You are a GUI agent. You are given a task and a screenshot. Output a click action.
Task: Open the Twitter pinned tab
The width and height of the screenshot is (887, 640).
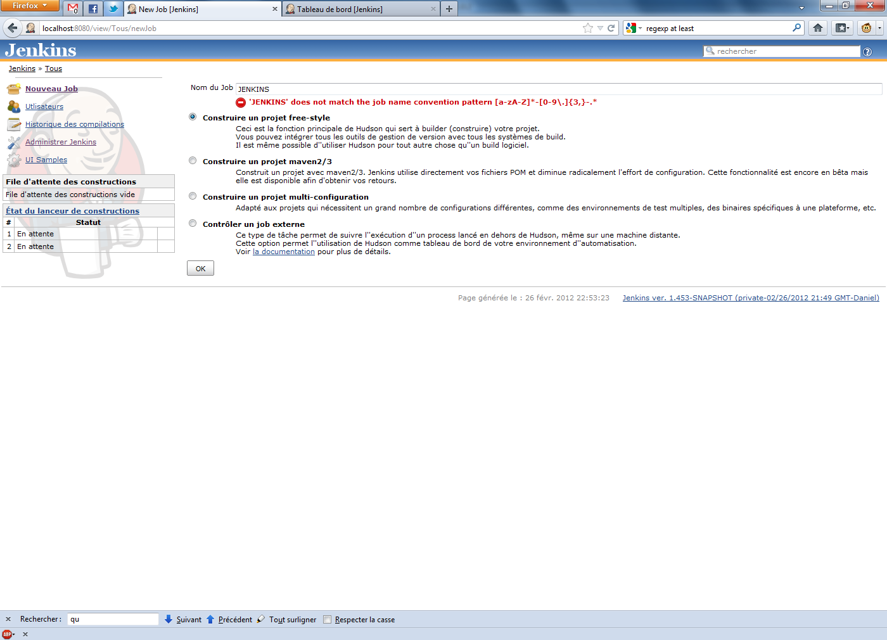(x=113, y=9)
